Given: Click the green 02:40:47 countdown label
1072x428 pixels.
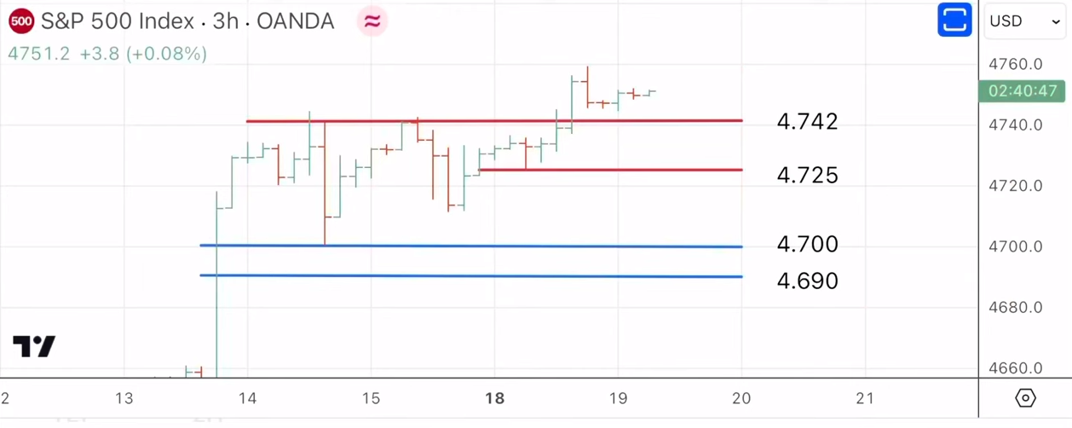Looking at the screenshot, I should pyautogui.click(x=1022, y=90).
